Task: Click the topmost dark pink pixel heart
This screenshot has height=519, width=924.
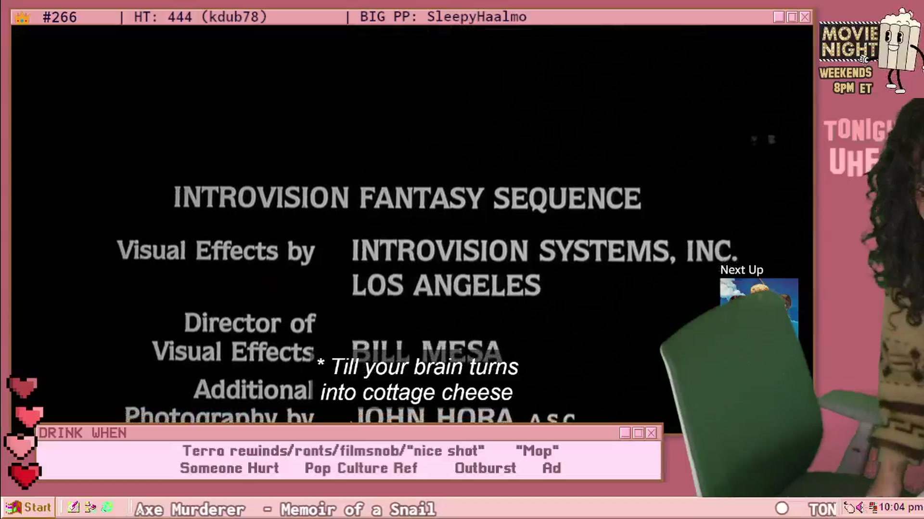Action: [x=23, y=386]
